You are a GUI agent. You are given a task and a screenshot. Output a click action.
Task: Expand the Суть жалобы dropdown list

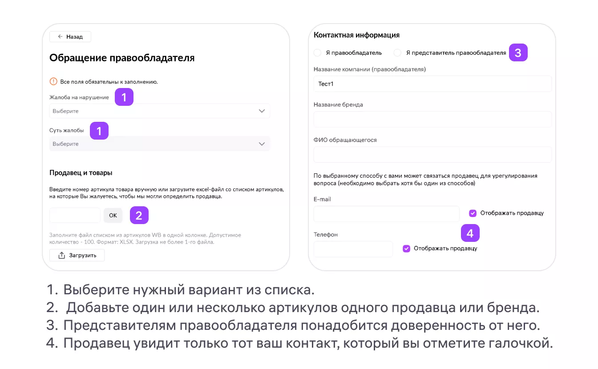(159, 144)
